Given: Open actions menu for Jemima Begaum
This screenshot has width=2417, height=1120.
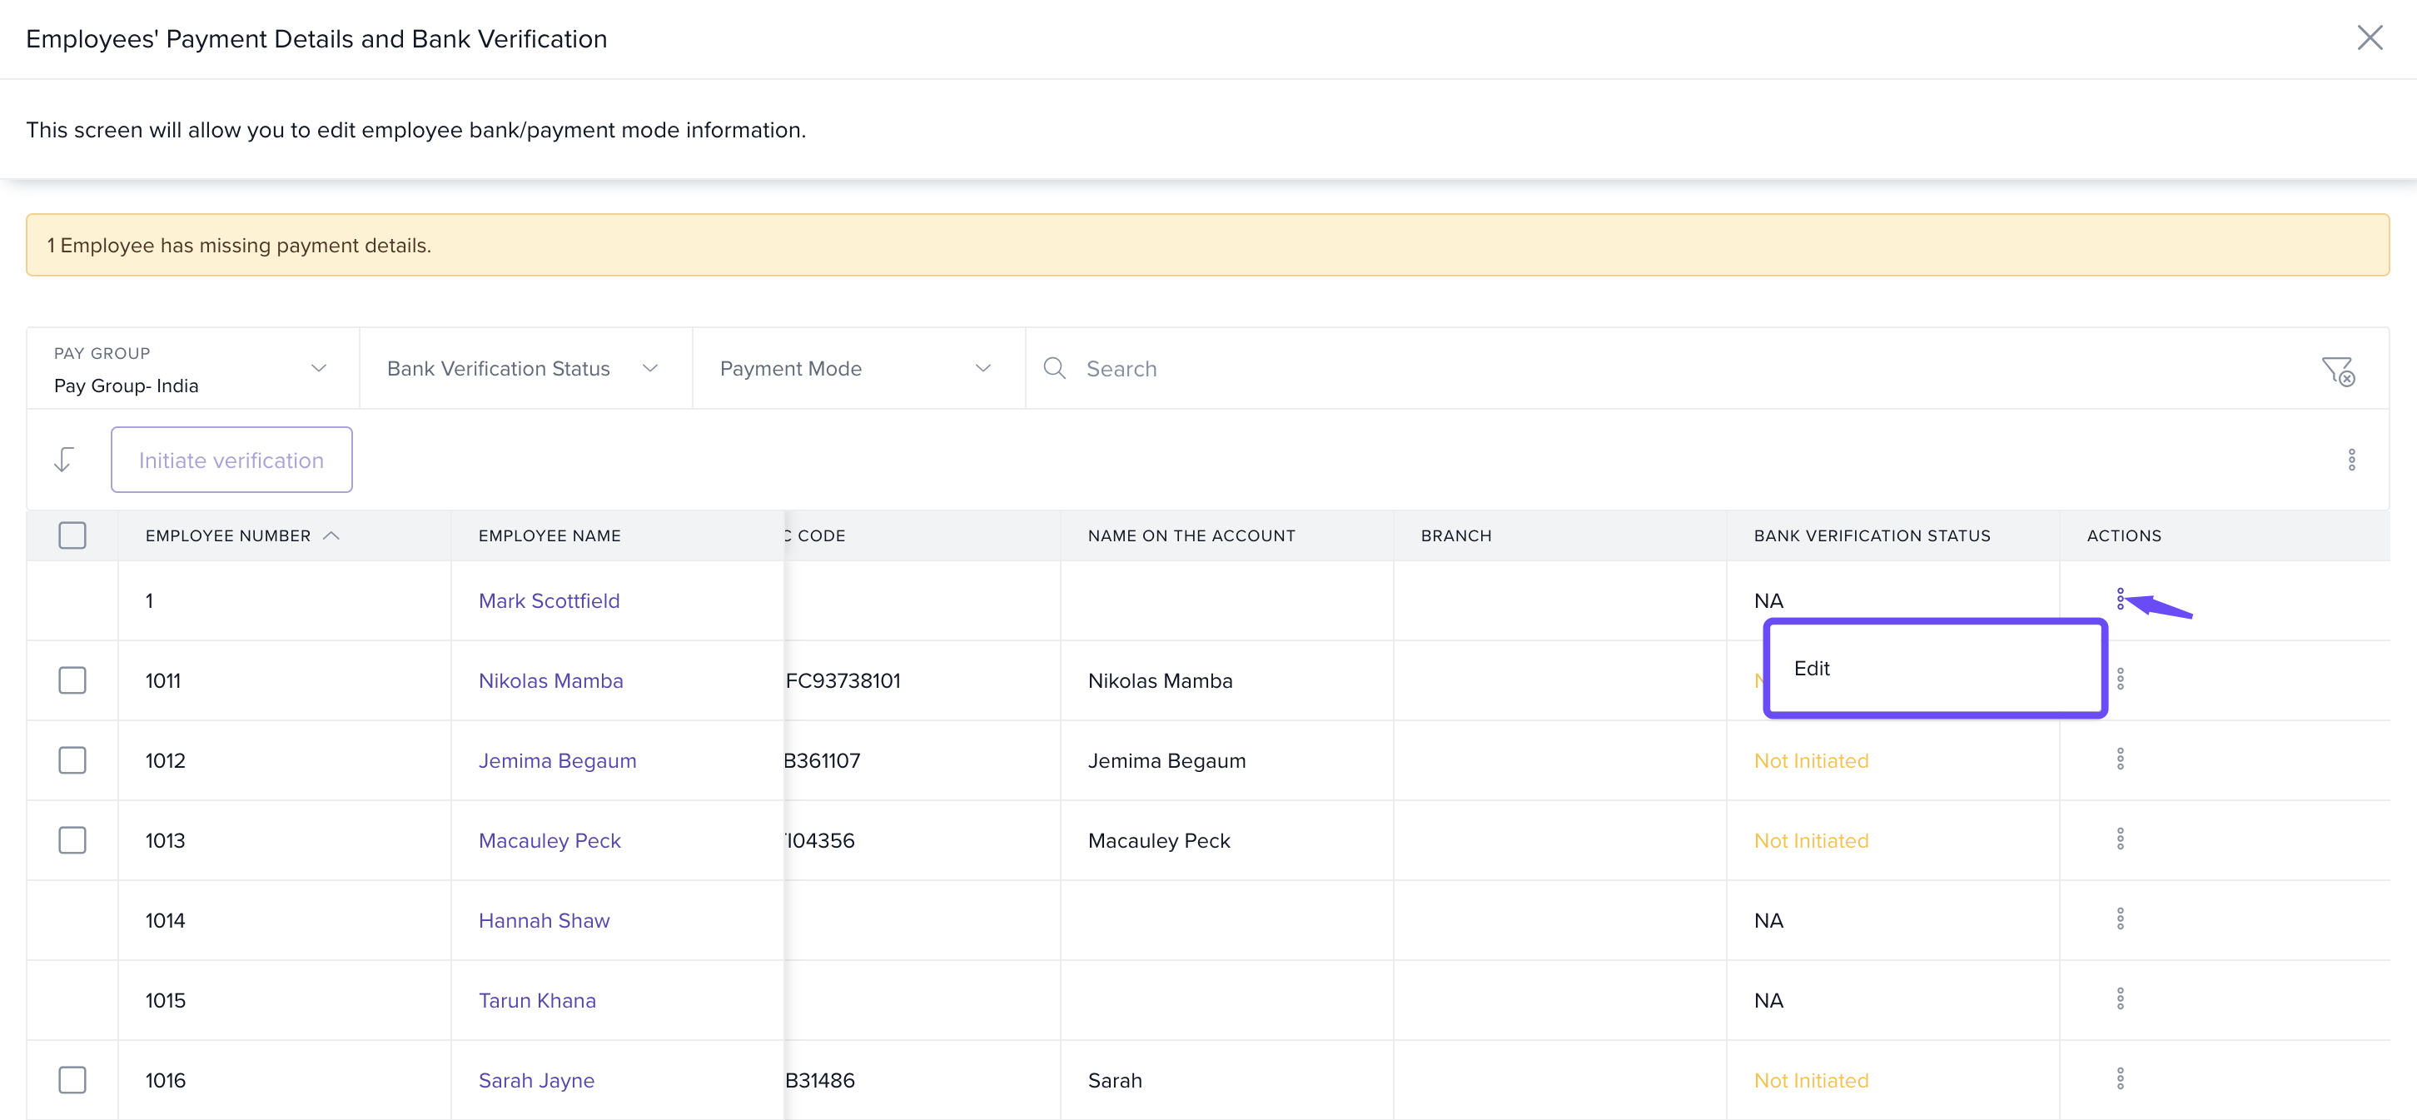Looking at the screenshot, I should [2120, 759].
